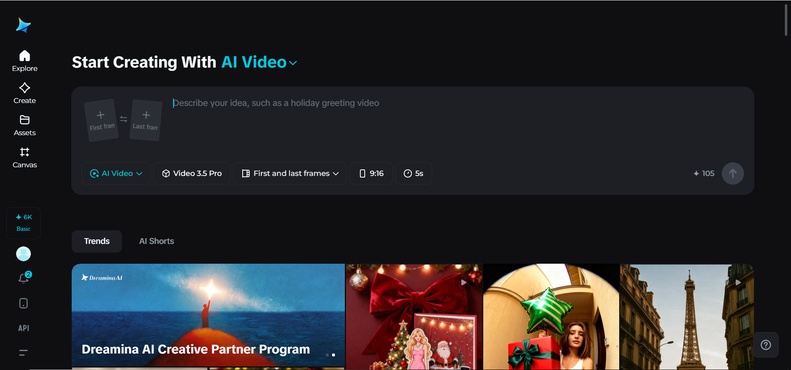Open the Canvas workspace

point(25,158)
